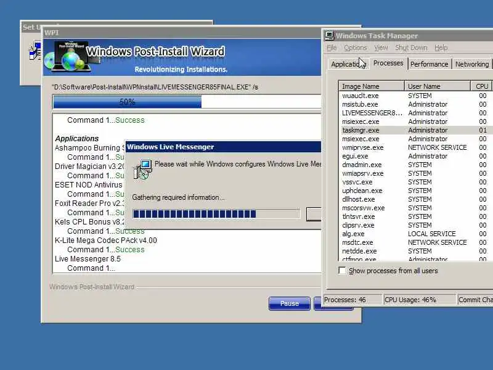Switch to the Processes tab
The height and width of the screenshot is (370, 493).
(x=388, y=64)
